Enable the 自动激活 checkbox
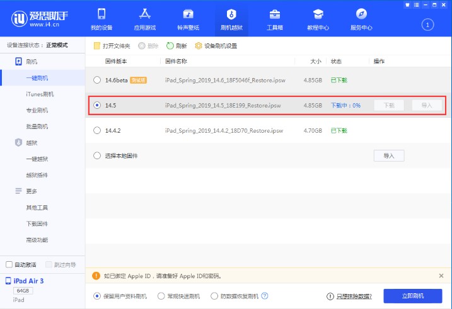 coord(9,264)
